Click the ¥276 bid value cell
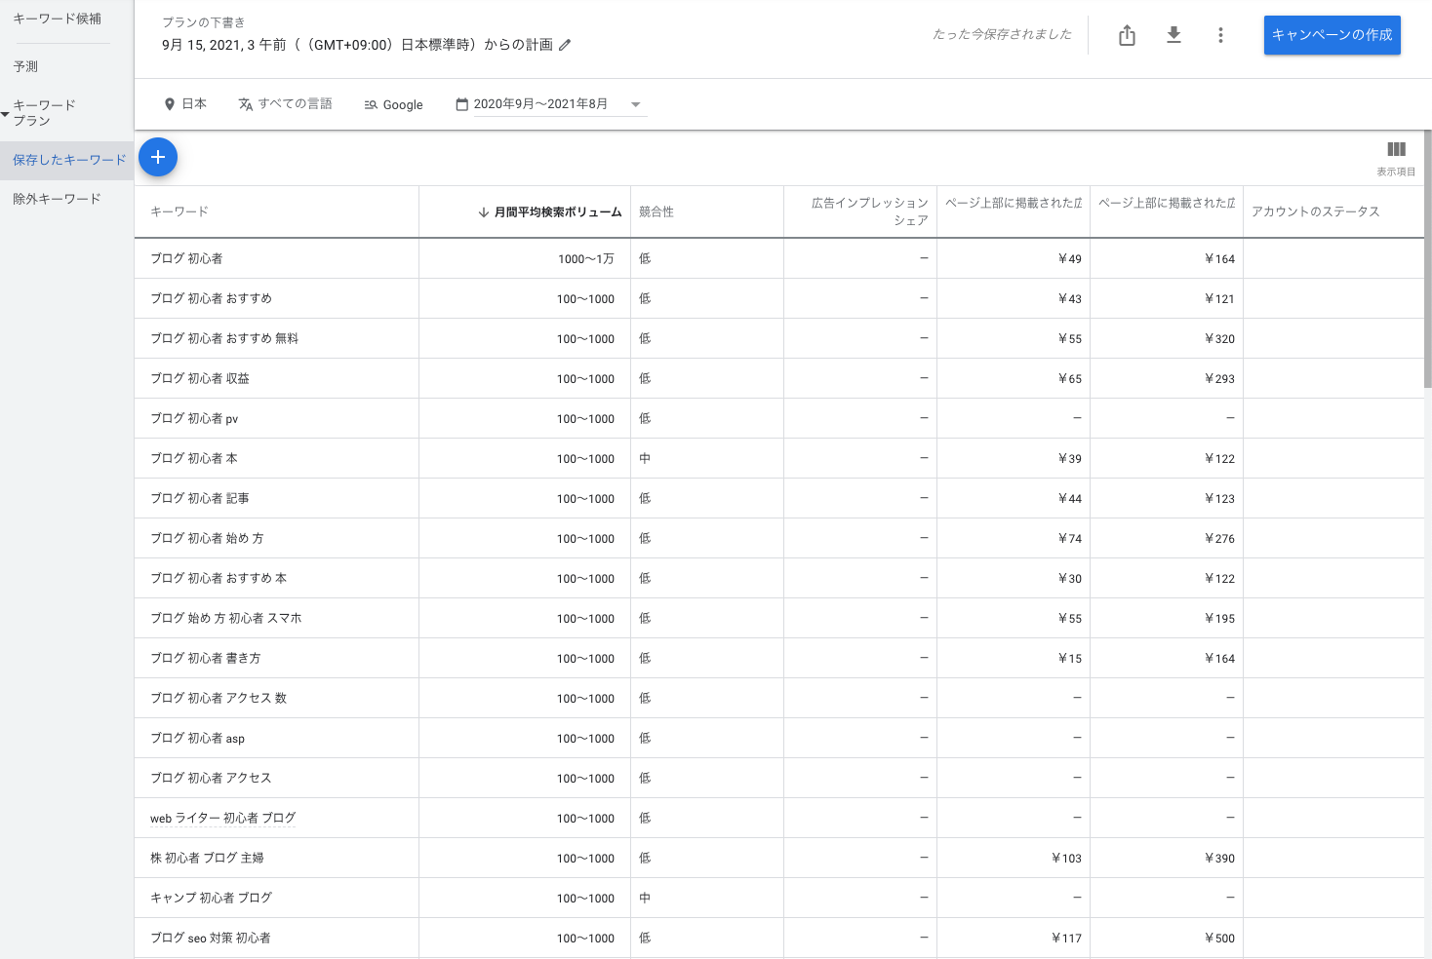This screenshot has width=1432, height=959. (x=1219, y=539)
